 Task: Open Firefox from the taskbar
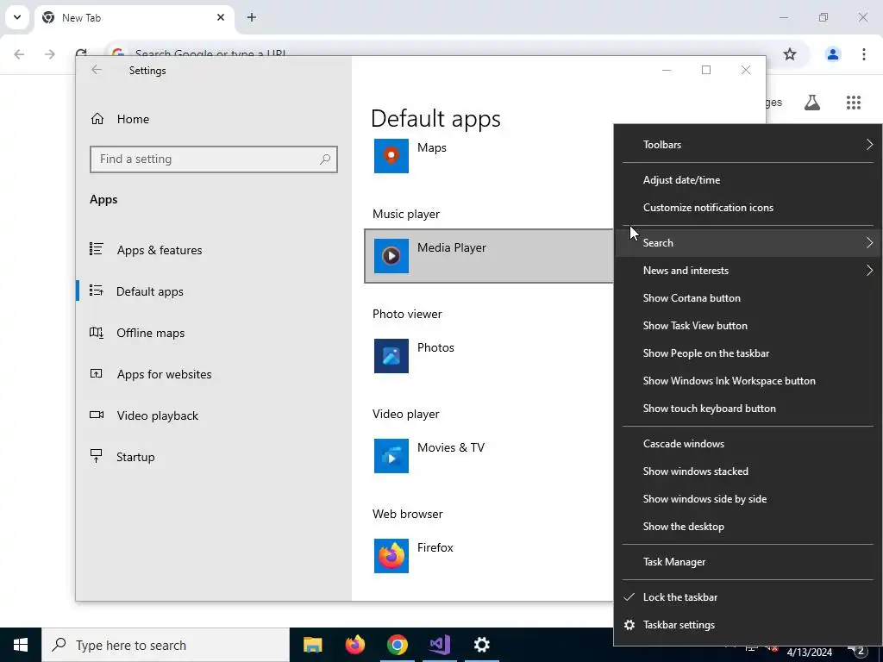354,645
